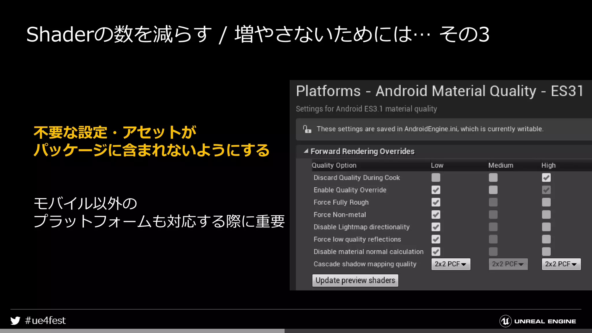The image size is (592, 333).
Task: Toggle Disable material normal calculation Medium checkbox
Action: 493,251
